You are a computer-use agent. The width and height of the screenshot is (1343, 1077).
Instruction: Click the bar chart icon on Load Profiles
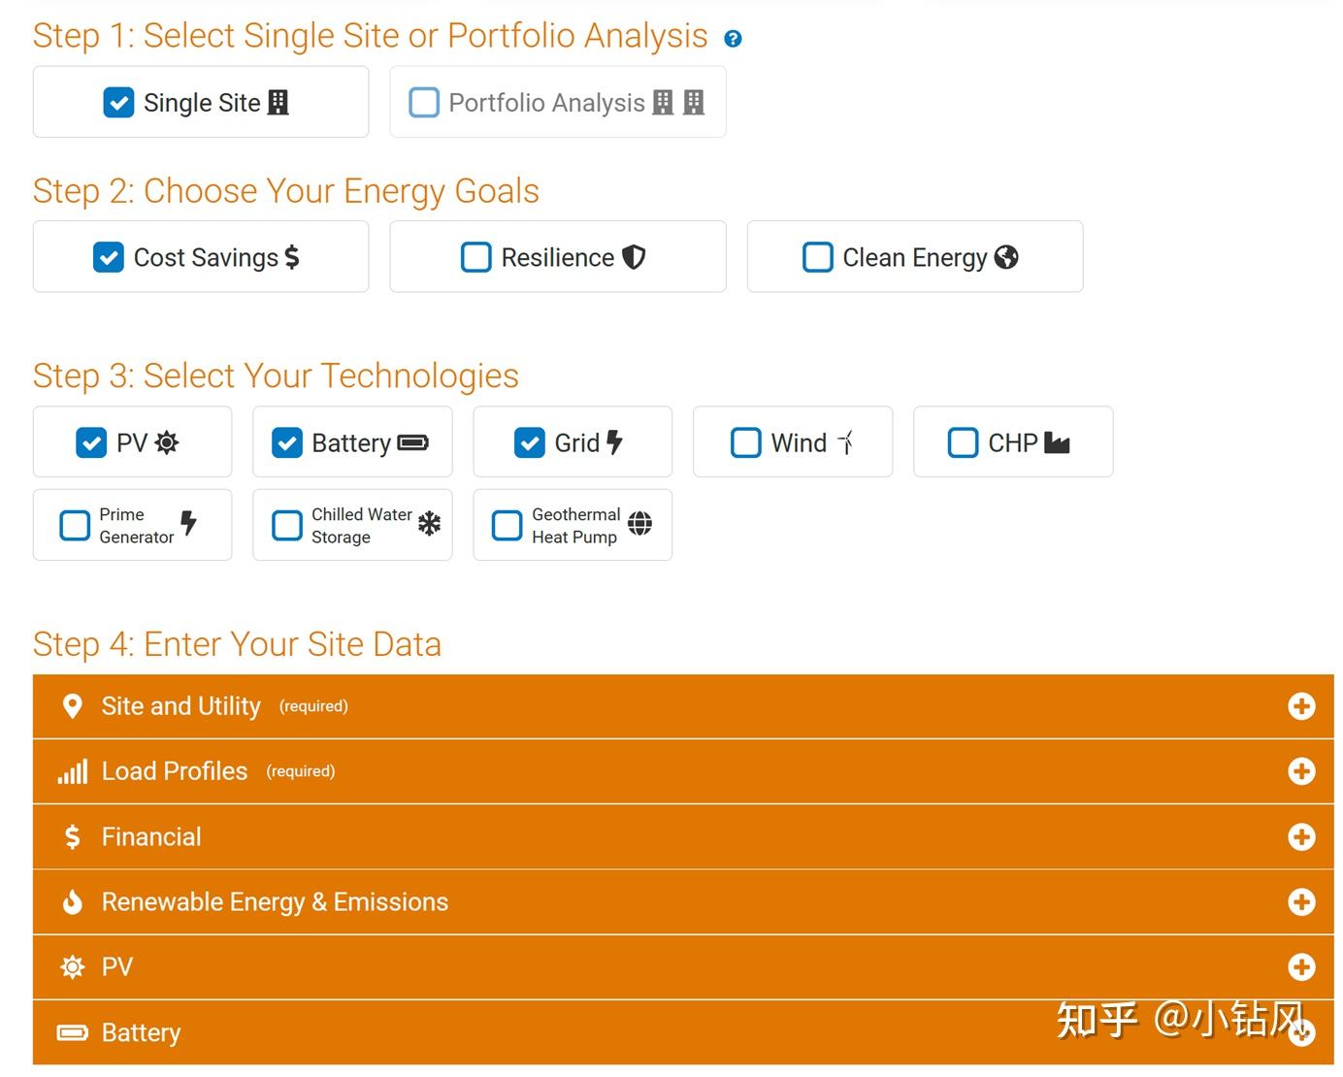pos(72,772)
